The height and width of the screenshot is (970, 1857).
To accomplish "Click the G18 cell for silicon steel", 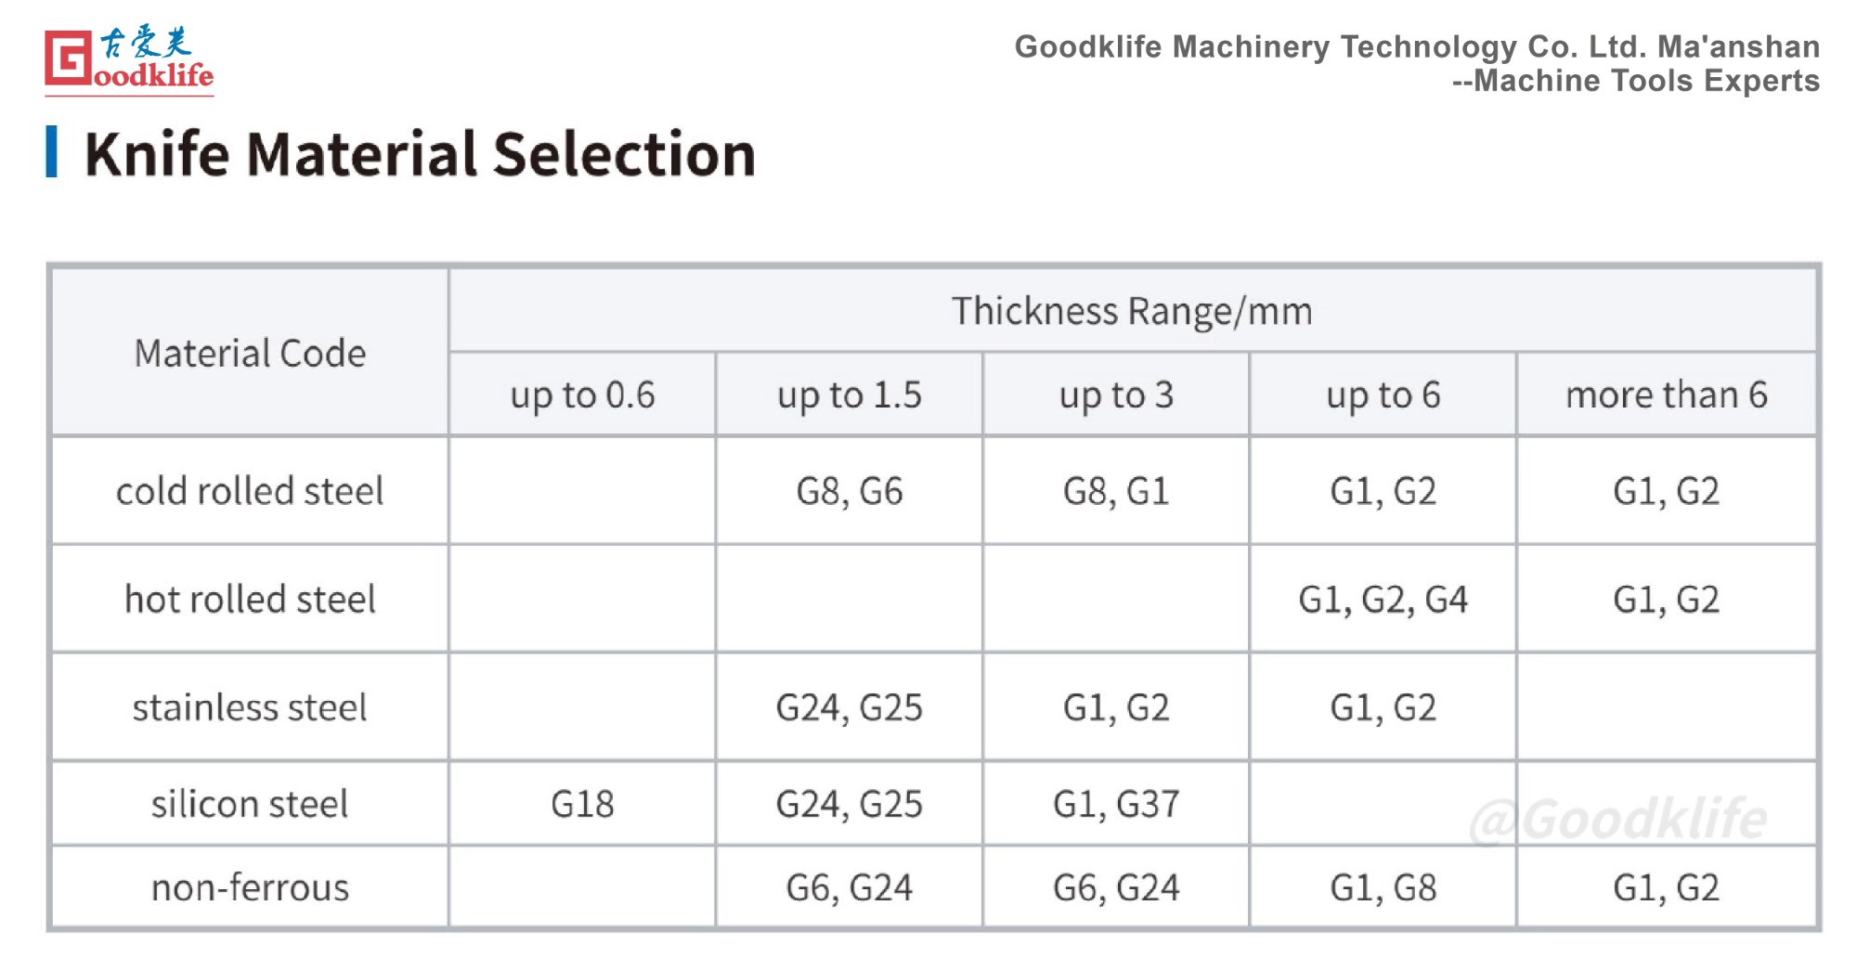I will pyautogui.click(x=582, y=804).
